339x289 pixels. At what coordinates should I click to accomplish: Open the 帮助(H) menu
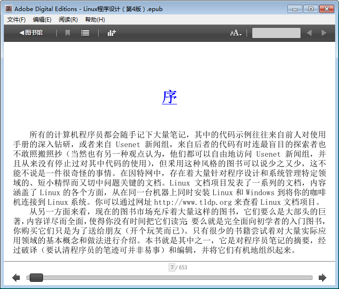95,20
